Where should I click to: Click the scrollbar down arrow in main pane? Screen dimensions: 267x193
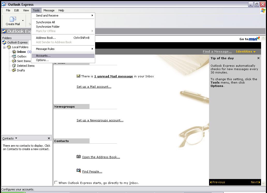pyautogui.click(x=263, y=183)
